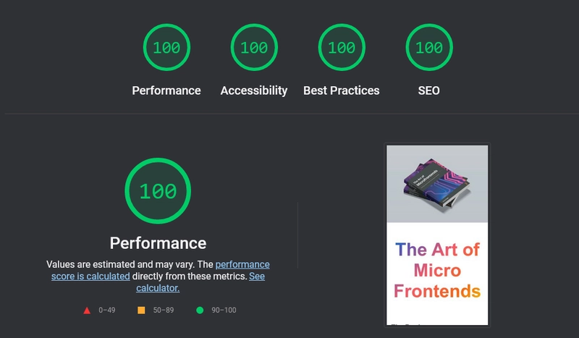Click the book cover image in screenshot

437,184
